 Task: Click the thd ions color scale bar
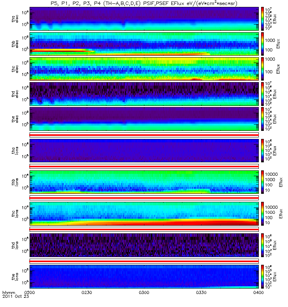(262, 245)
